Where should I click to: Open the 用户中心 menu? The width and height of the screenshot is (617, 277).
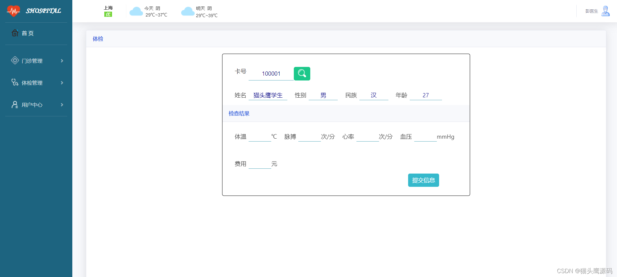coord(36,105)
